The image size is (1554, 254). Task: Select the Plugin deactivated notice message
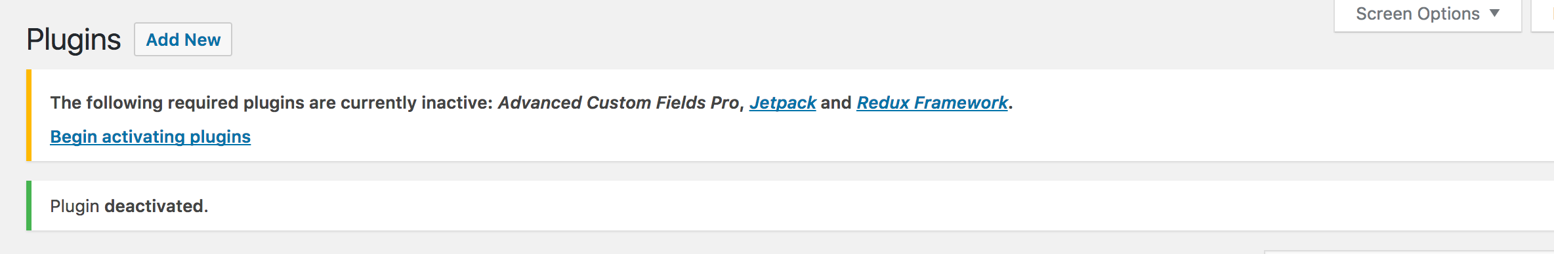129,206
